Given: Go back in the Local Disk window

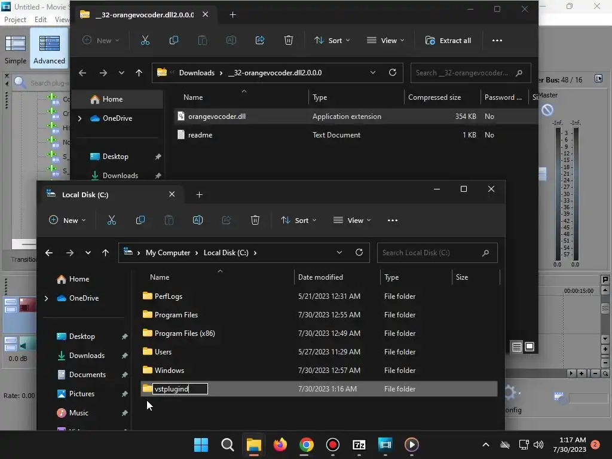Looking at the screenshot, I should coord(49,253).
